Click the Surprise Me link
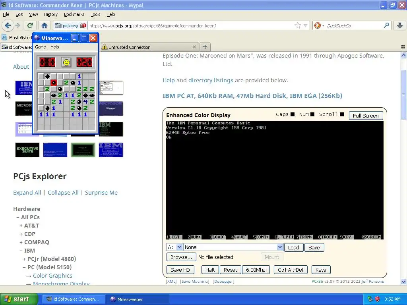The width and height of the screenshot is (407, 305). point(101,193)
